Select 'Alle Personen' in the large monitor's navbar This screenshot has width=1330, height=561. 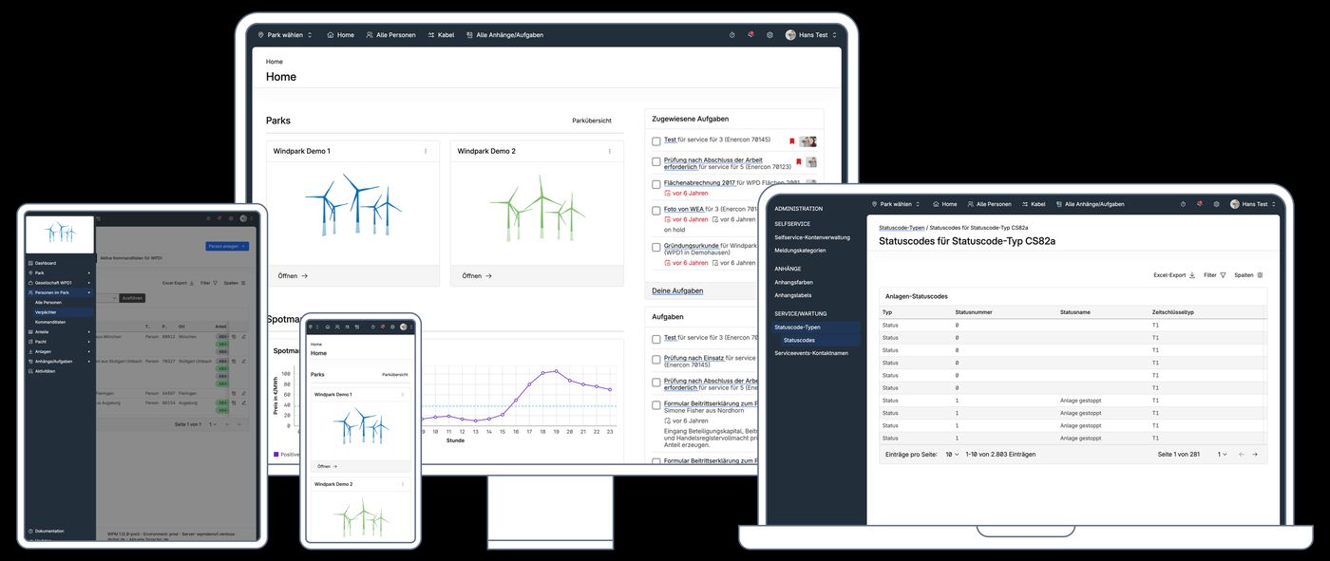pyautogui.click(x=390, y=35)
